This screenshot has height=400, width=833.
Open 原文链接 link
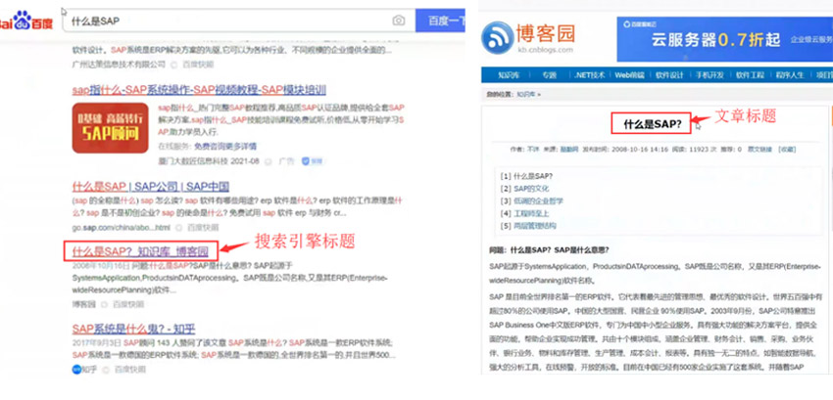pos(759,150)
